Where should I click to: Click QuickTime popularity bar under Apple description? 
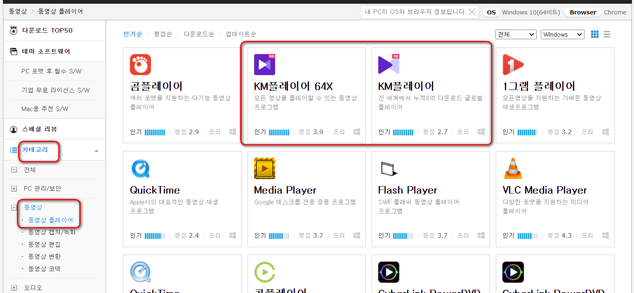click(155, 236)
